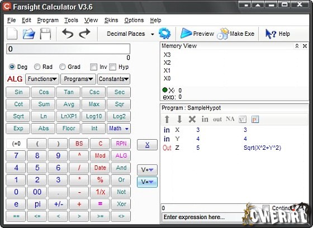This screenshot has height=228, width=313.
Task: Click the Date button
Action: pos(100,168)
